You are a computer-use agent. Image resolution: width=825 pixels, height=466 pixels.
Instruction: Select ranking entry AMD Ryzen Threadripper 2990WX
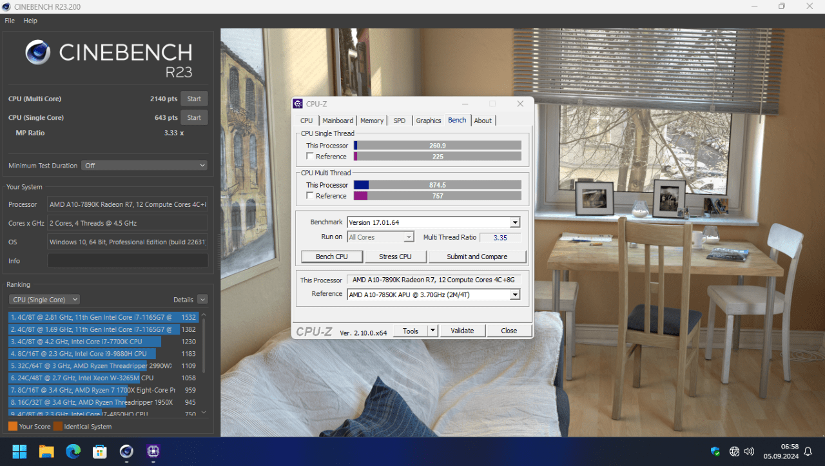(x=103, y=365)
